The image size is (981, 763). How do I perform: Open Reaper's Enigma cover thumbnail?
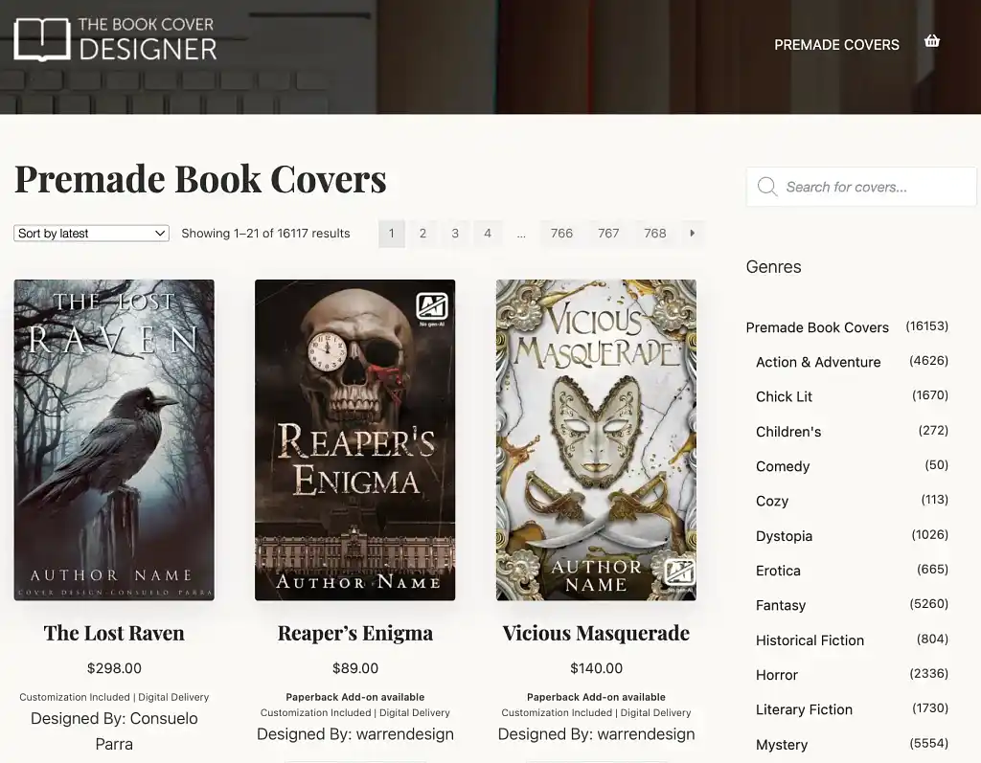click(354, 439)
